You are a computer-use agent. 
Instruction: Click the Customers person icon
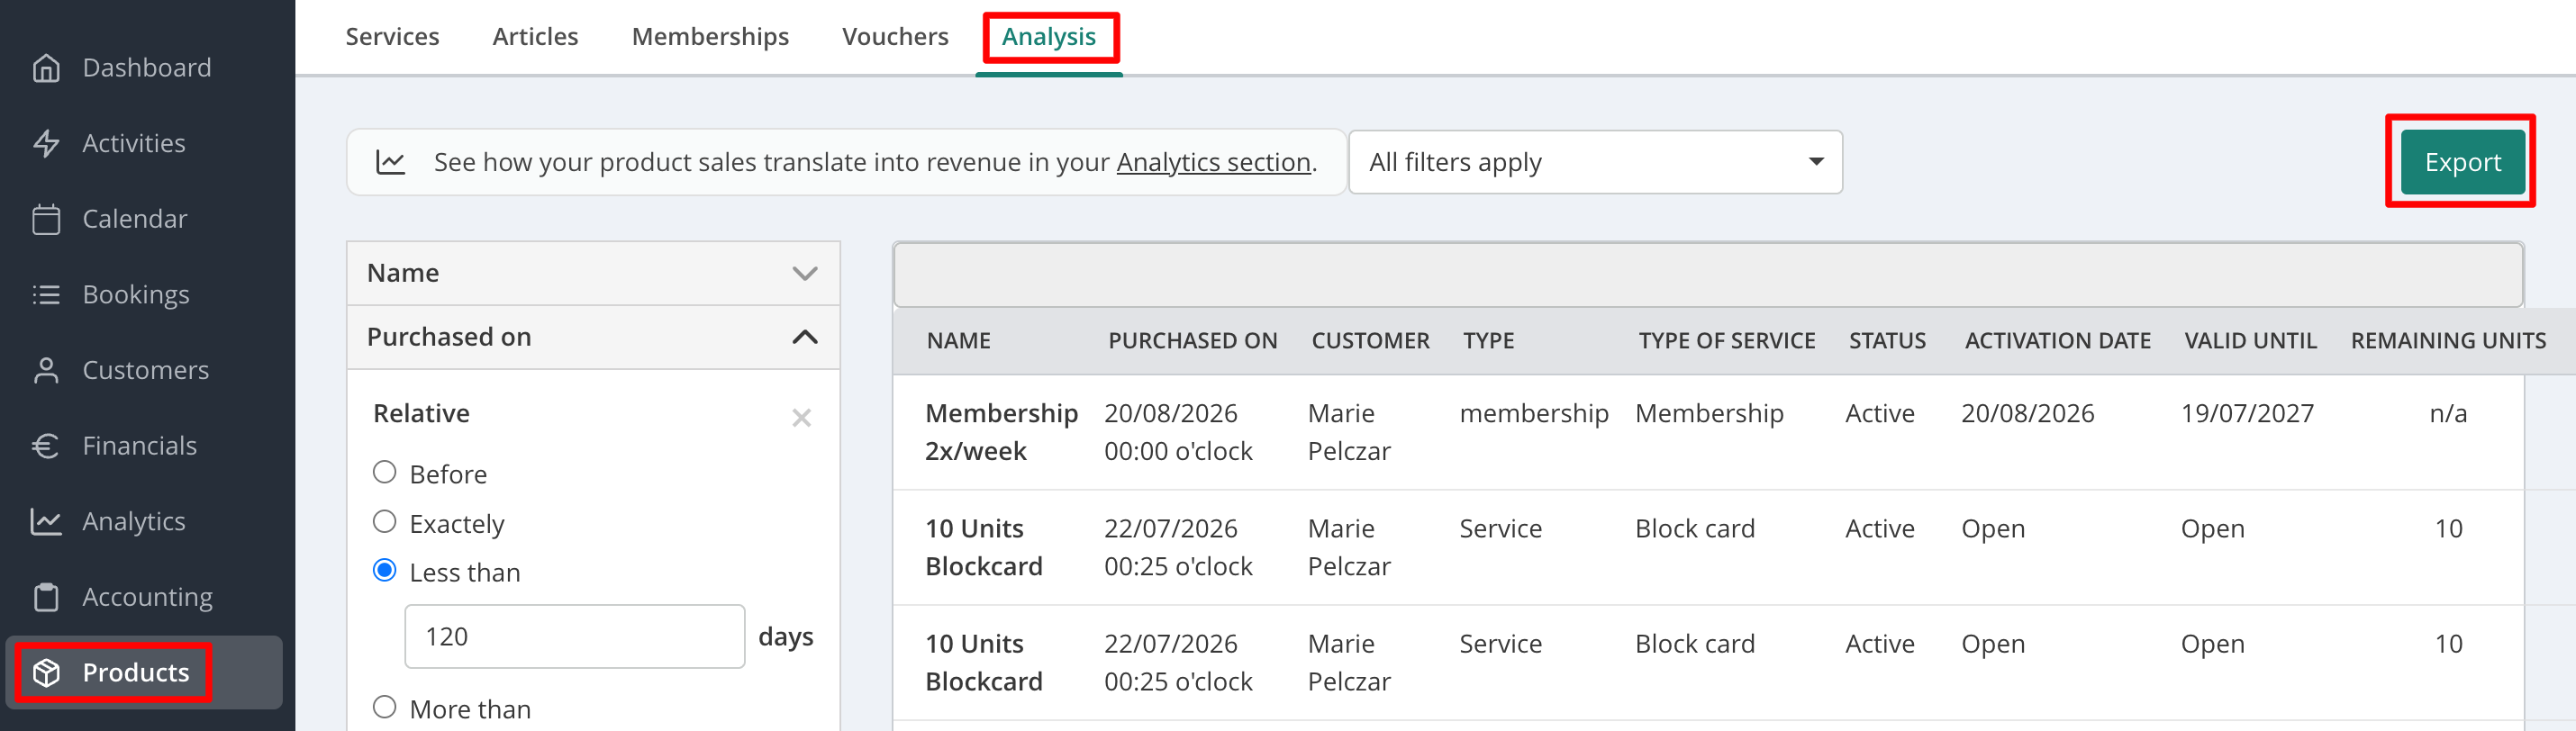(46, 370)
